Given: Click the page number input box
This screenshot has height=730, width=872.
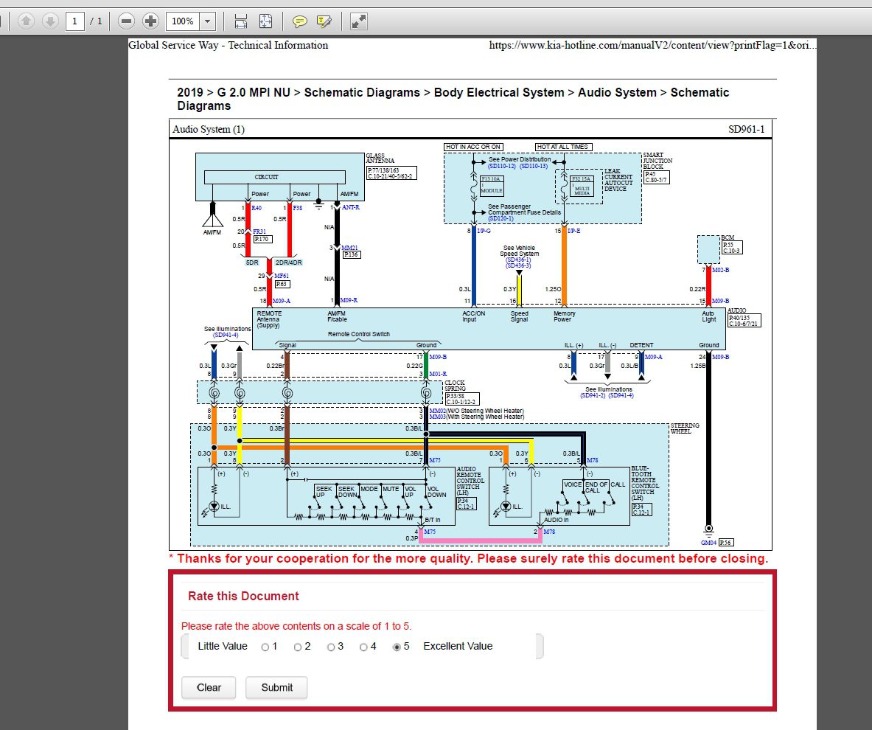Looking at the screenshot, I should pos(75,21).
